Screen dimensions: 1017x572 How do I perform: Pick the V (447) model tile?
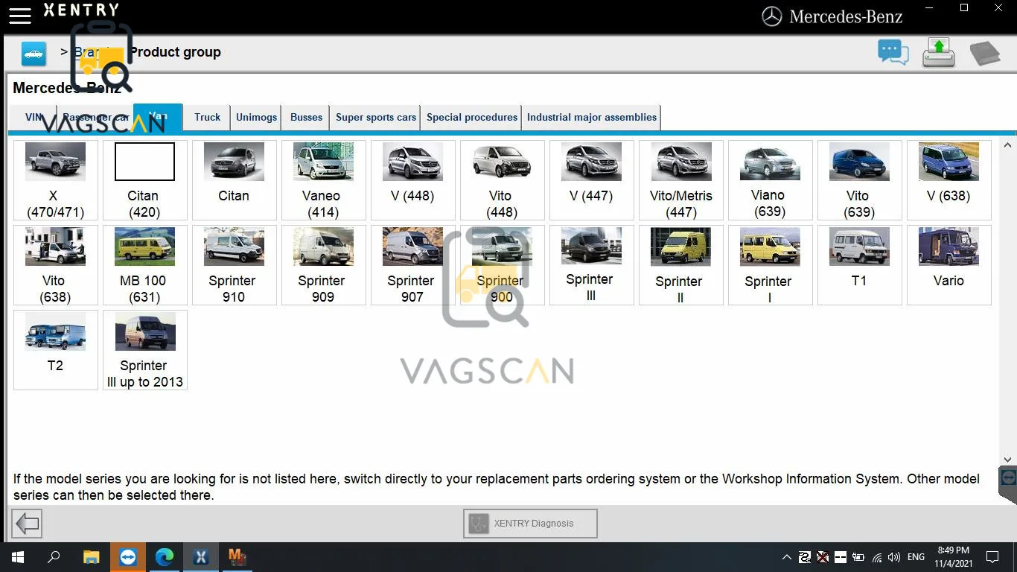(x=592, y=180)
